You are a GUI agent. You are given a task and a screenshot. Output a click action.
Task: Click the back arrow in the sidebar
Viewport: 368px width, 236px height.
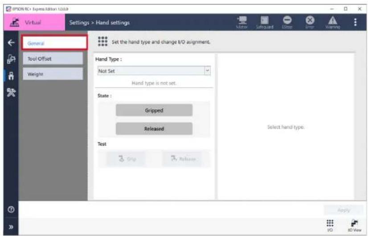(11, 42)
